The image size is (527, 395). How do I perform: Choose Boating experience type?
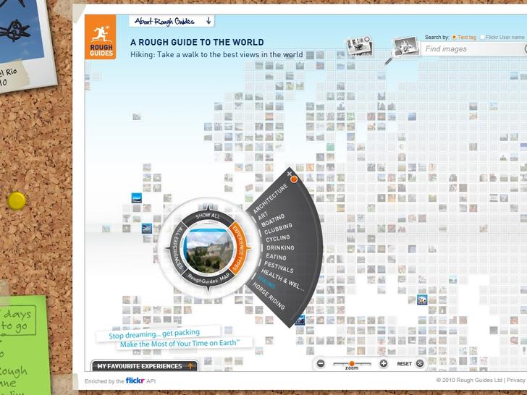[273, 220]
